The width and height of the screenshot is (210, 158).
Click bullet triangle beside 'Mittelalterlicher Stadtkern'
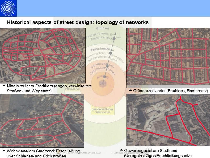click(x=4, y=85)
